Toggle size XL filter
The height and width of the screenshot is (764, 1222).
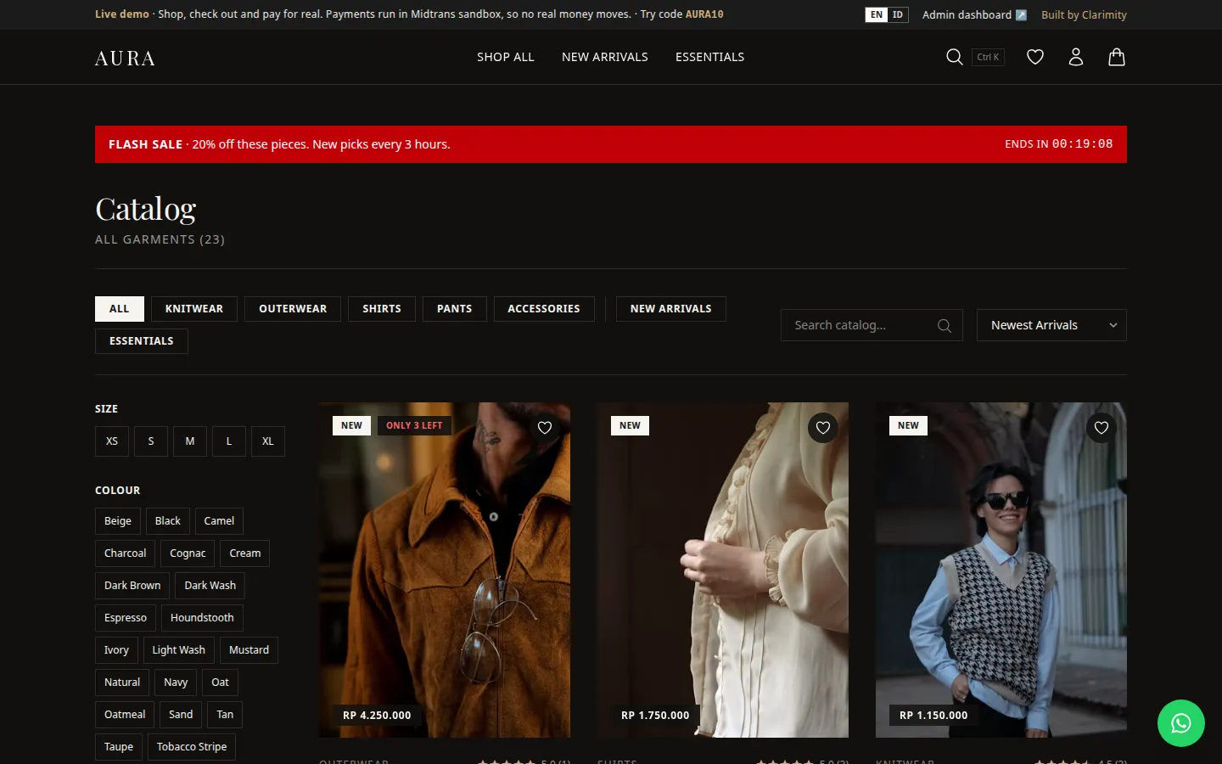268,441
